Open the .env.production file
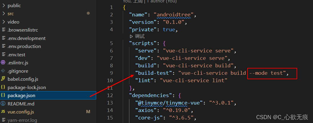The image size is (313, 123). tap(24, 46)
